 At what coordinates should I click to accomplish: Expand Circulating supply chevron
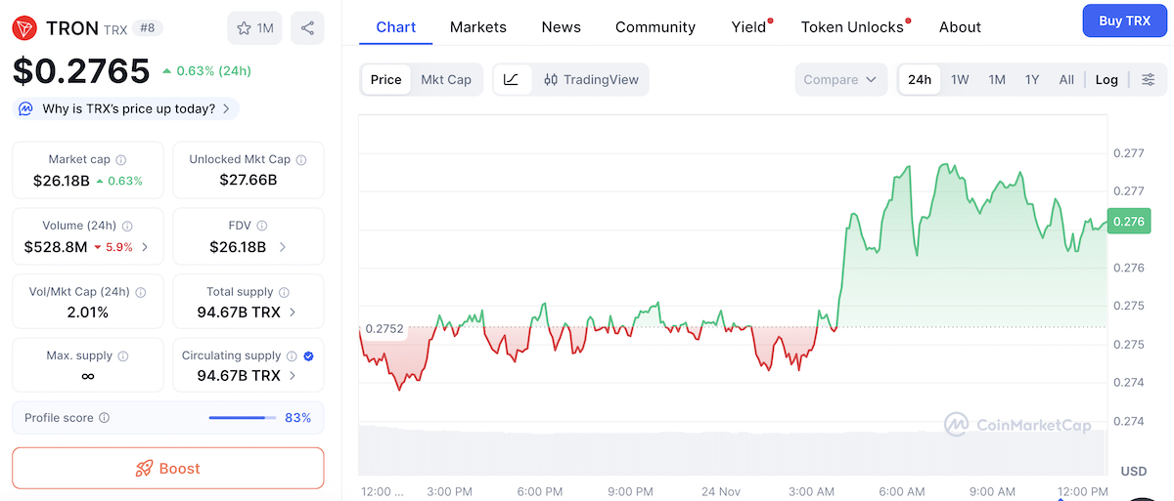(x=293, y=376)
